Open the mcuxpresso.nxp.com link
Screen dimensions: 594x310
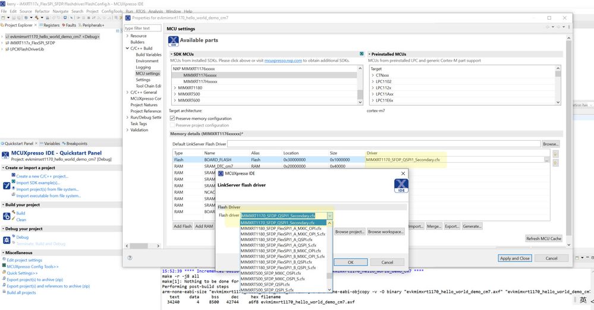point(283,61)
